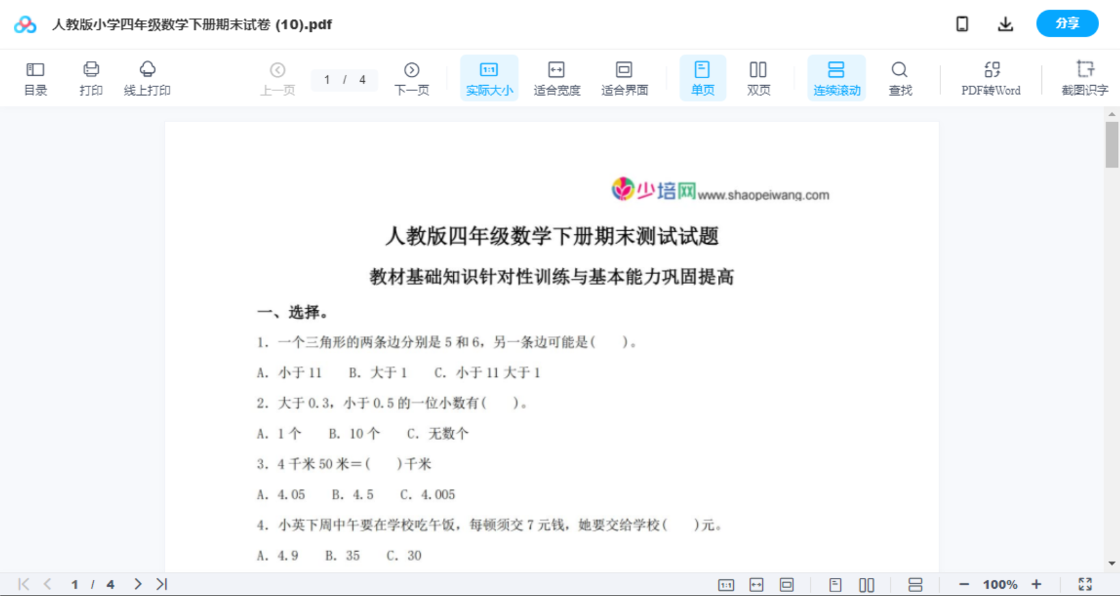Open the mobile device view icon
This screenshot has height=596, width=1120.
tap(962, 24)
